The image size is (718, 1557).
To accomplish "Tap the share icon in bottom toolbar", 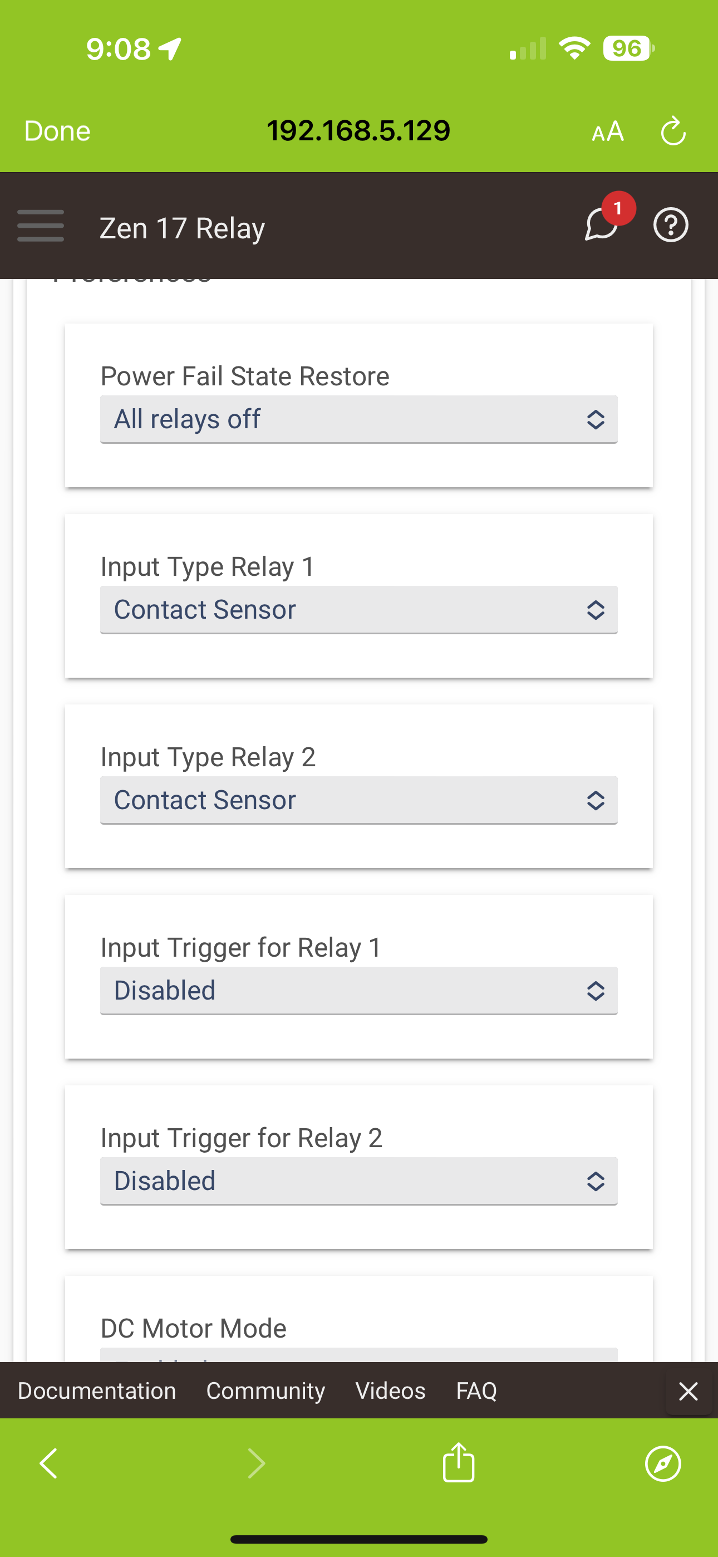I will (x=459, y=1463).
